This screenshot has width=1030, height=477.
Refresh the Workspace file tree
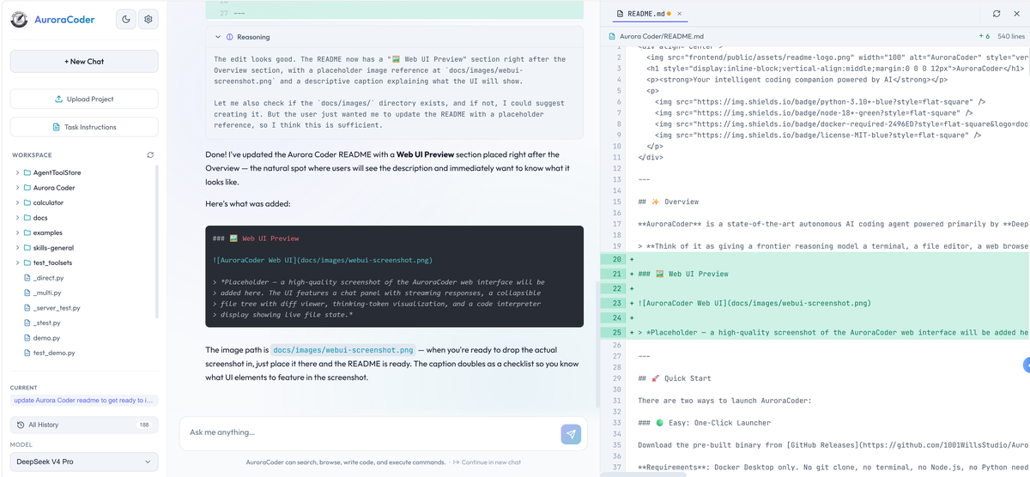tap(150, 155)
